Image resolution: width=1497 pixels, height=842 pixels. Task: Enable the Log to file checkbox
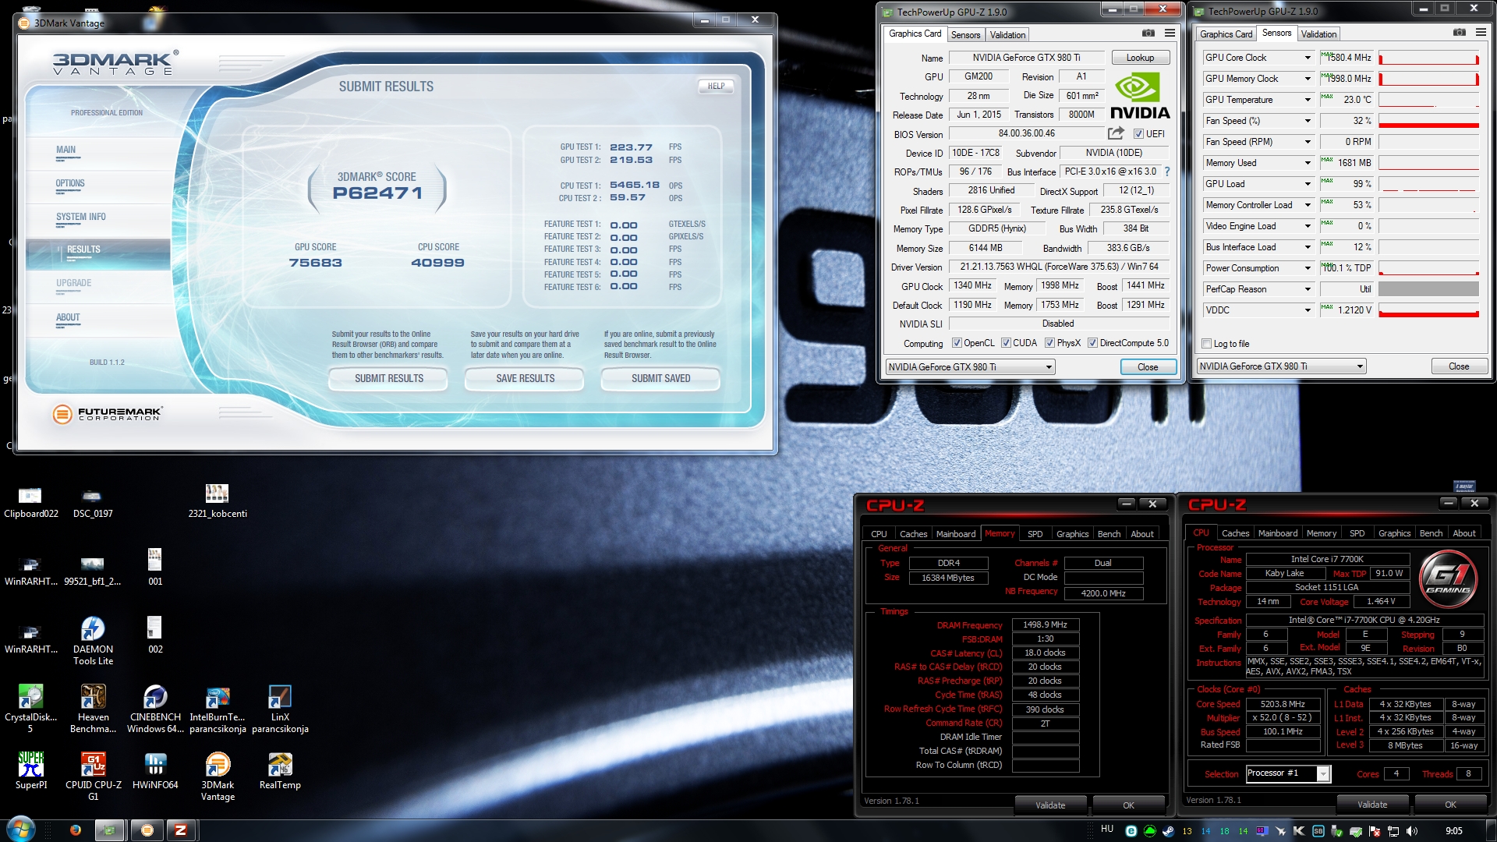click(1206, 344)
